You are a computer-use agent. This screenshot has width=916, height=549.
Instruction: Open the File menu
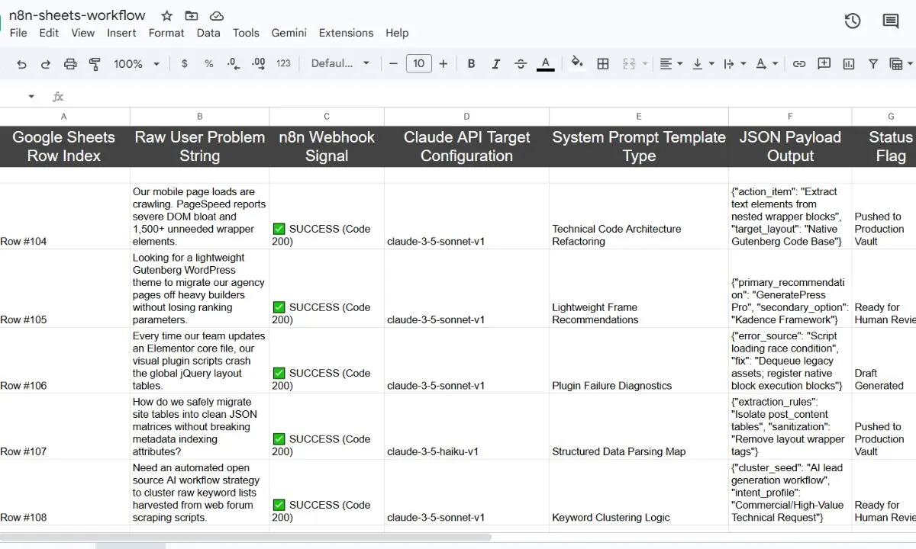coord(18,33)
